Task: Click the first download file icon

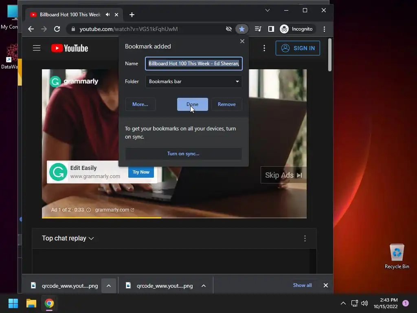Action: [33, 285]
